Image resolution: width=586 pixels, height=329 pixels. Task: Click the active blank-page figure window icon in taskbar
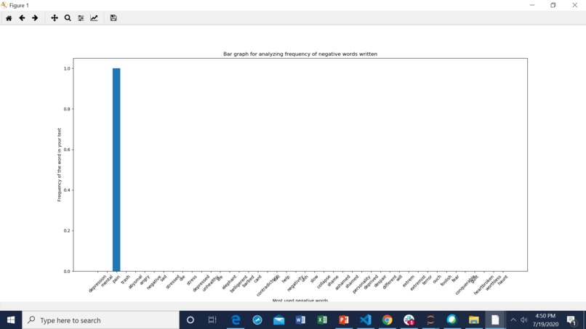pos(495,320)
